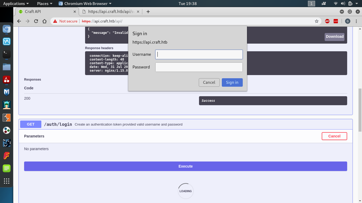Viewport: 362px width, 203px height.
Task: Open the Adblock Plus extension
Action: coord(327,21)
